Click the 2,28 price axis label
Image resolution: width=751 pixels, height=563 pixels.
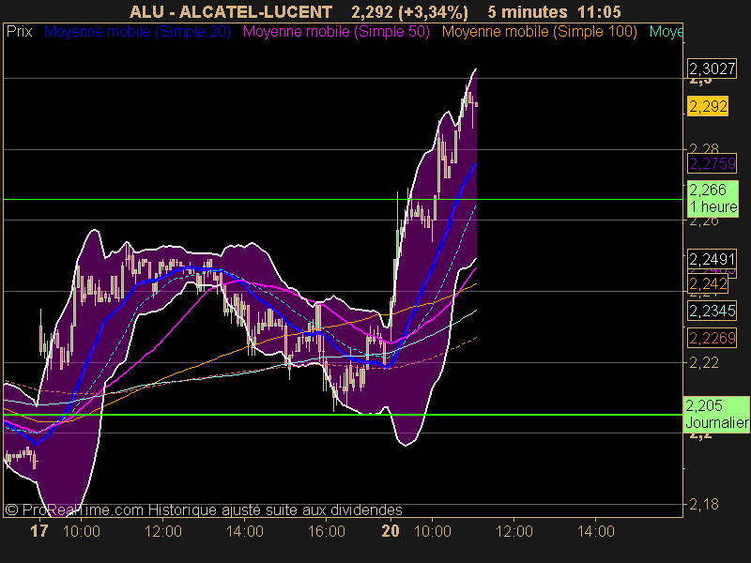pos(704,148)
